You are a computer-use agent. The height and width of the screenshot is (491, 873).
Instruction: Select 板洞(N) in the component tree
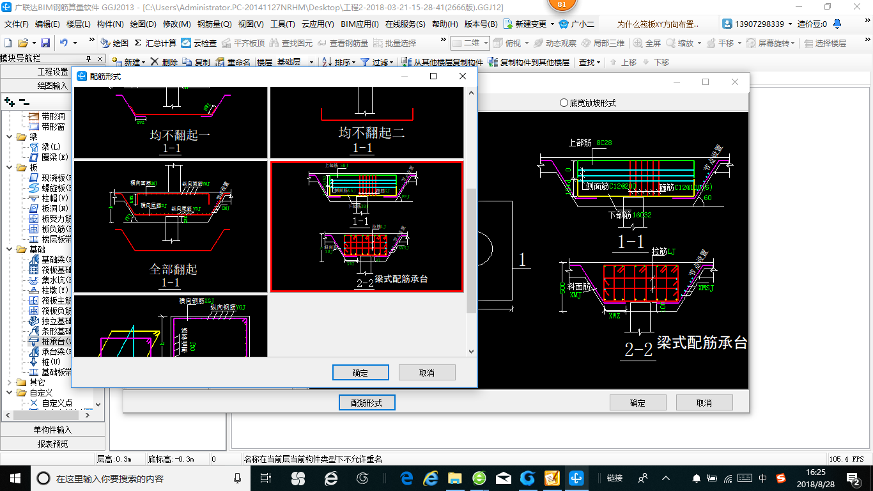coord(50,208)
